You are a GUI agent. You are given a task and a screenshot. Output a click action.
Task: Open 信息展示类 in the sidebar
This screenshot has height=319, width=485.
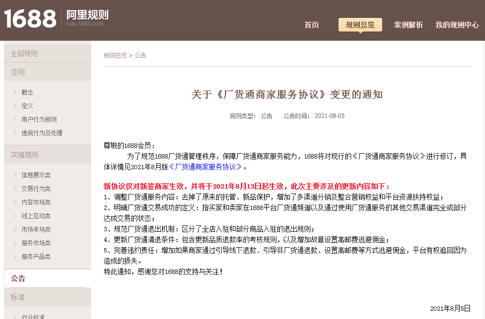[x=36, y=175]
